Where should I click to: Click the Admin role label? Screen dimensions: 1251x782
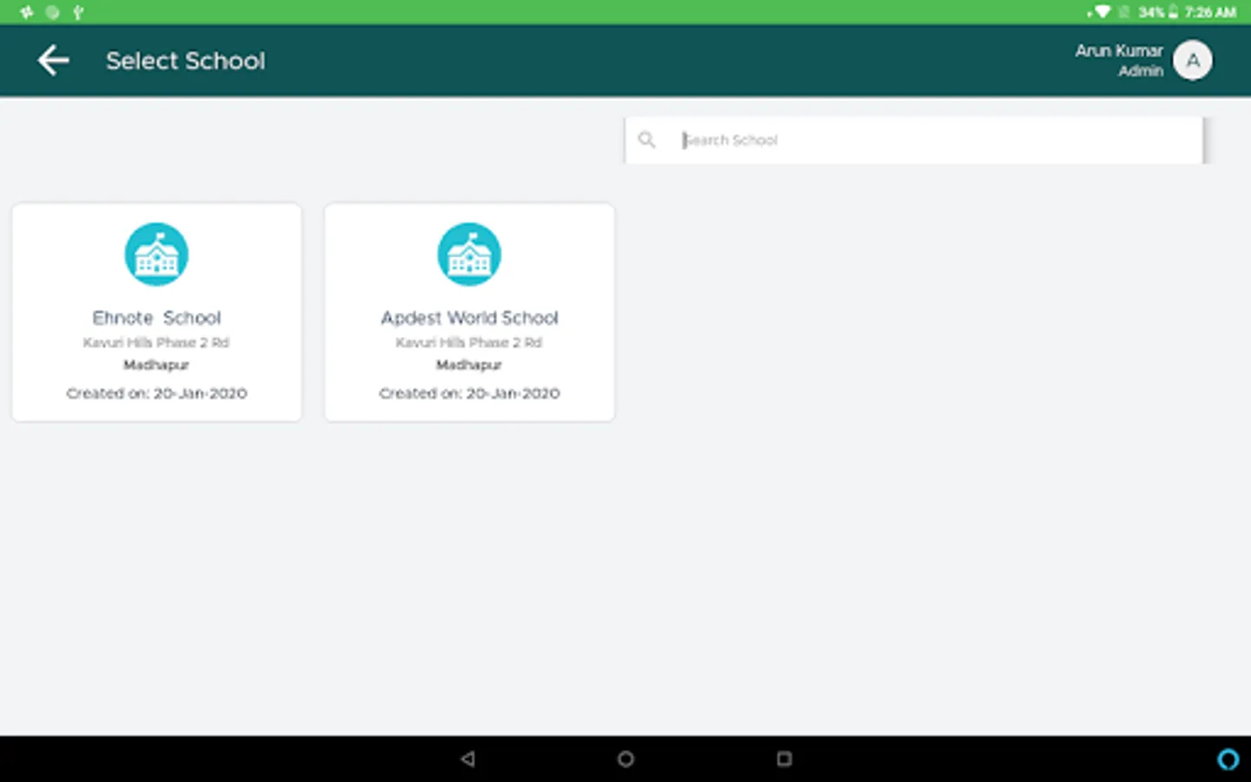(1141, 71)
